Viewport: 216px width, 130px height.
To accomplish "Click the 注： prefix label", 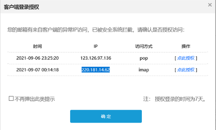I will click(147, 99).
